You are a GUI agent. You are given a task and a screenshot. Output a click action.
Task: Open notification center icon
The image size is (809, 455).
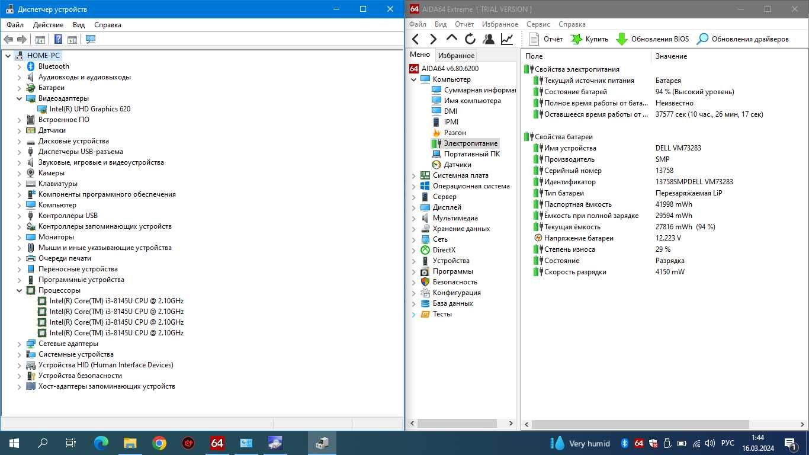pyautogui.click(x=791, y=443)
